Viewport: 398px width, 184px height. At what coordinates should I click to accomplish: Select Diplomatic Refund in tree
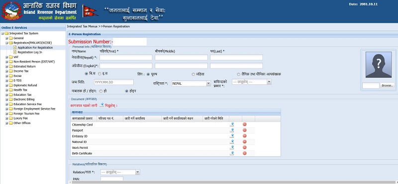[25, 85]
